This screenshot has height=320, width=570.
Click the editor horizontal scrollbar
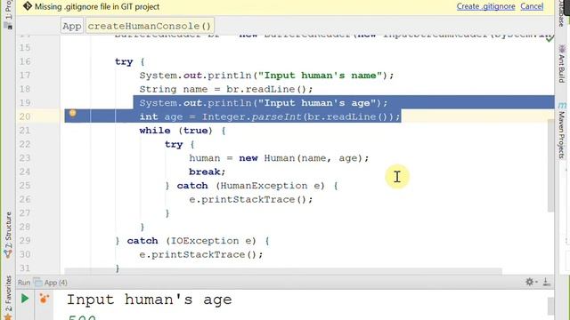pyautogui.click(x=283, y=271)
